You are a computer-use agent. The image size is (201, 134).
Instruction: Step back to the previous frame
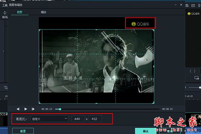[x=18, y=109]
